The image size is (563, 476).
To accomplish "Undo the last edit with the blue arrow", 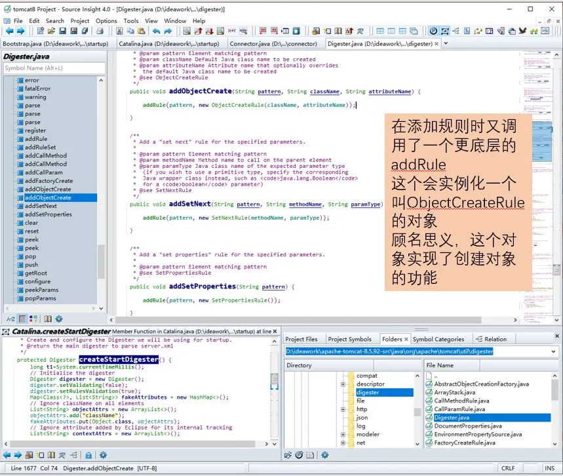I will point(156,31).
